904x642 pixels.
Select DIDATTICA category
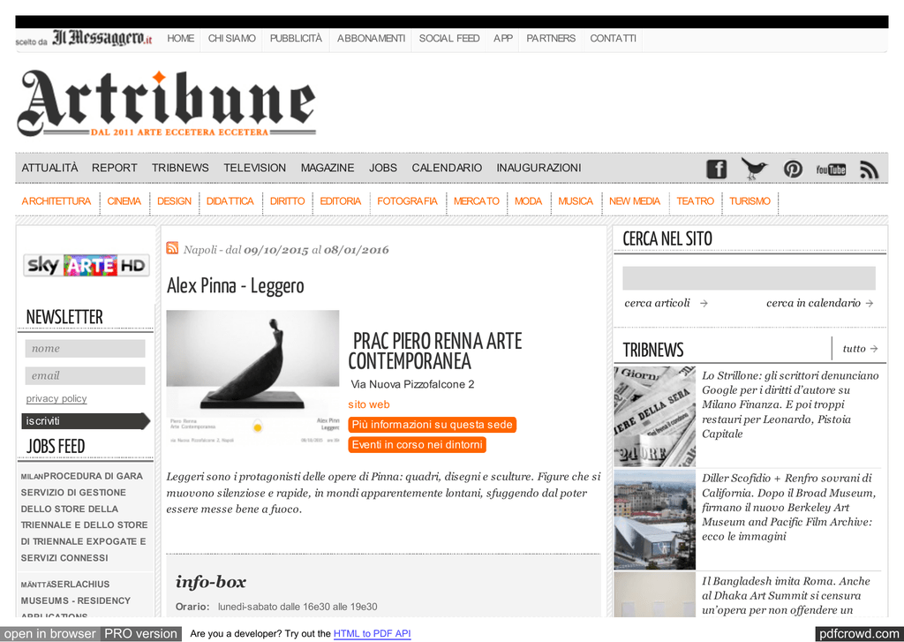(x=230, y=200)
